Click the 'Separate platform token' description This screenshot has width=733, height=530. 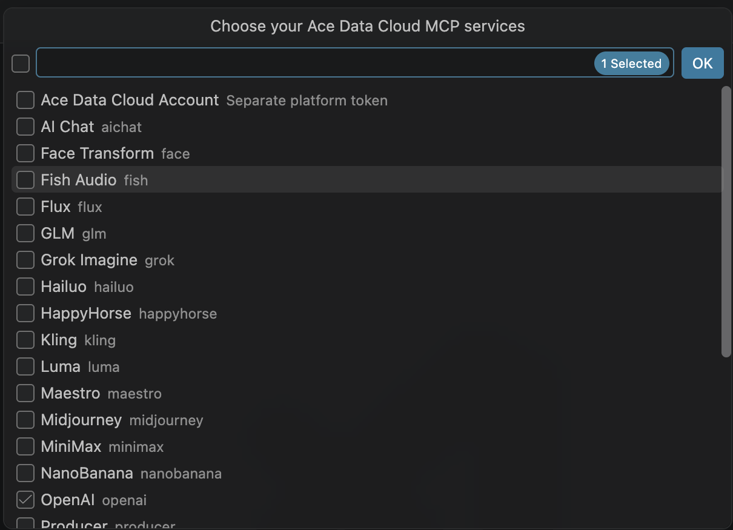[307, 101]
